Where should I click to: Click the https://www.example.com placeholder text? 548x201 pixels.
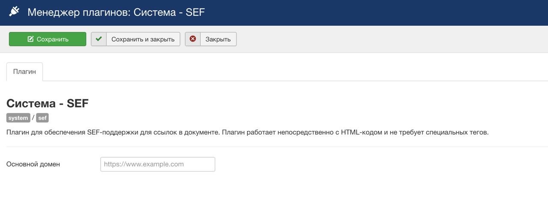pyautogui.click(x=144, y=164)
